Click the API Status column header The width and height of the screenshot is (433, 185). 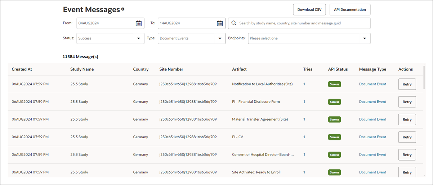coord(338,69)
